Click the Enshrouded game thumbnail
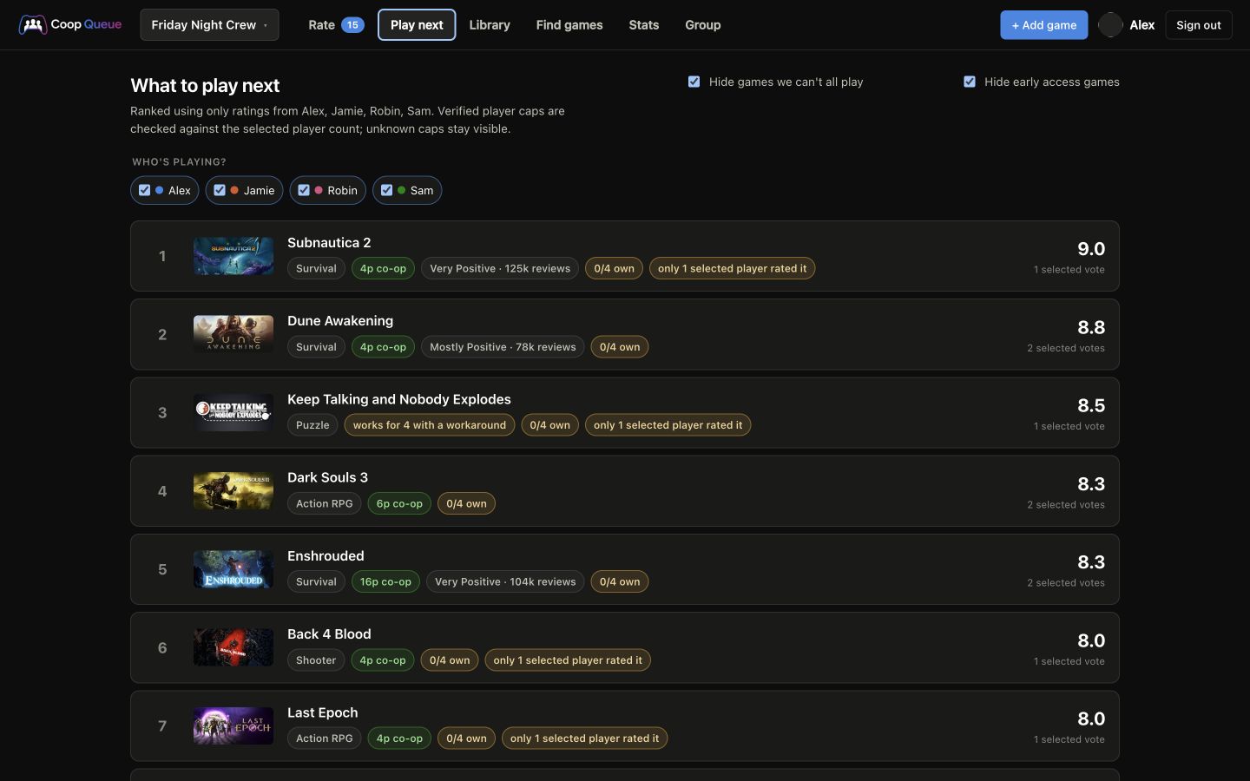1250x781 pixels. [234, 569]
